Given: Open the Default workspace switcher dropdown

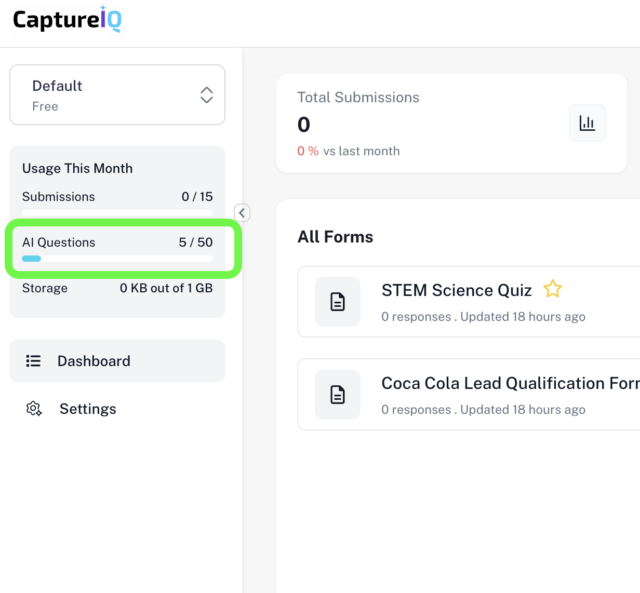Looking at the screenshot, I should (x=117, y=95).
